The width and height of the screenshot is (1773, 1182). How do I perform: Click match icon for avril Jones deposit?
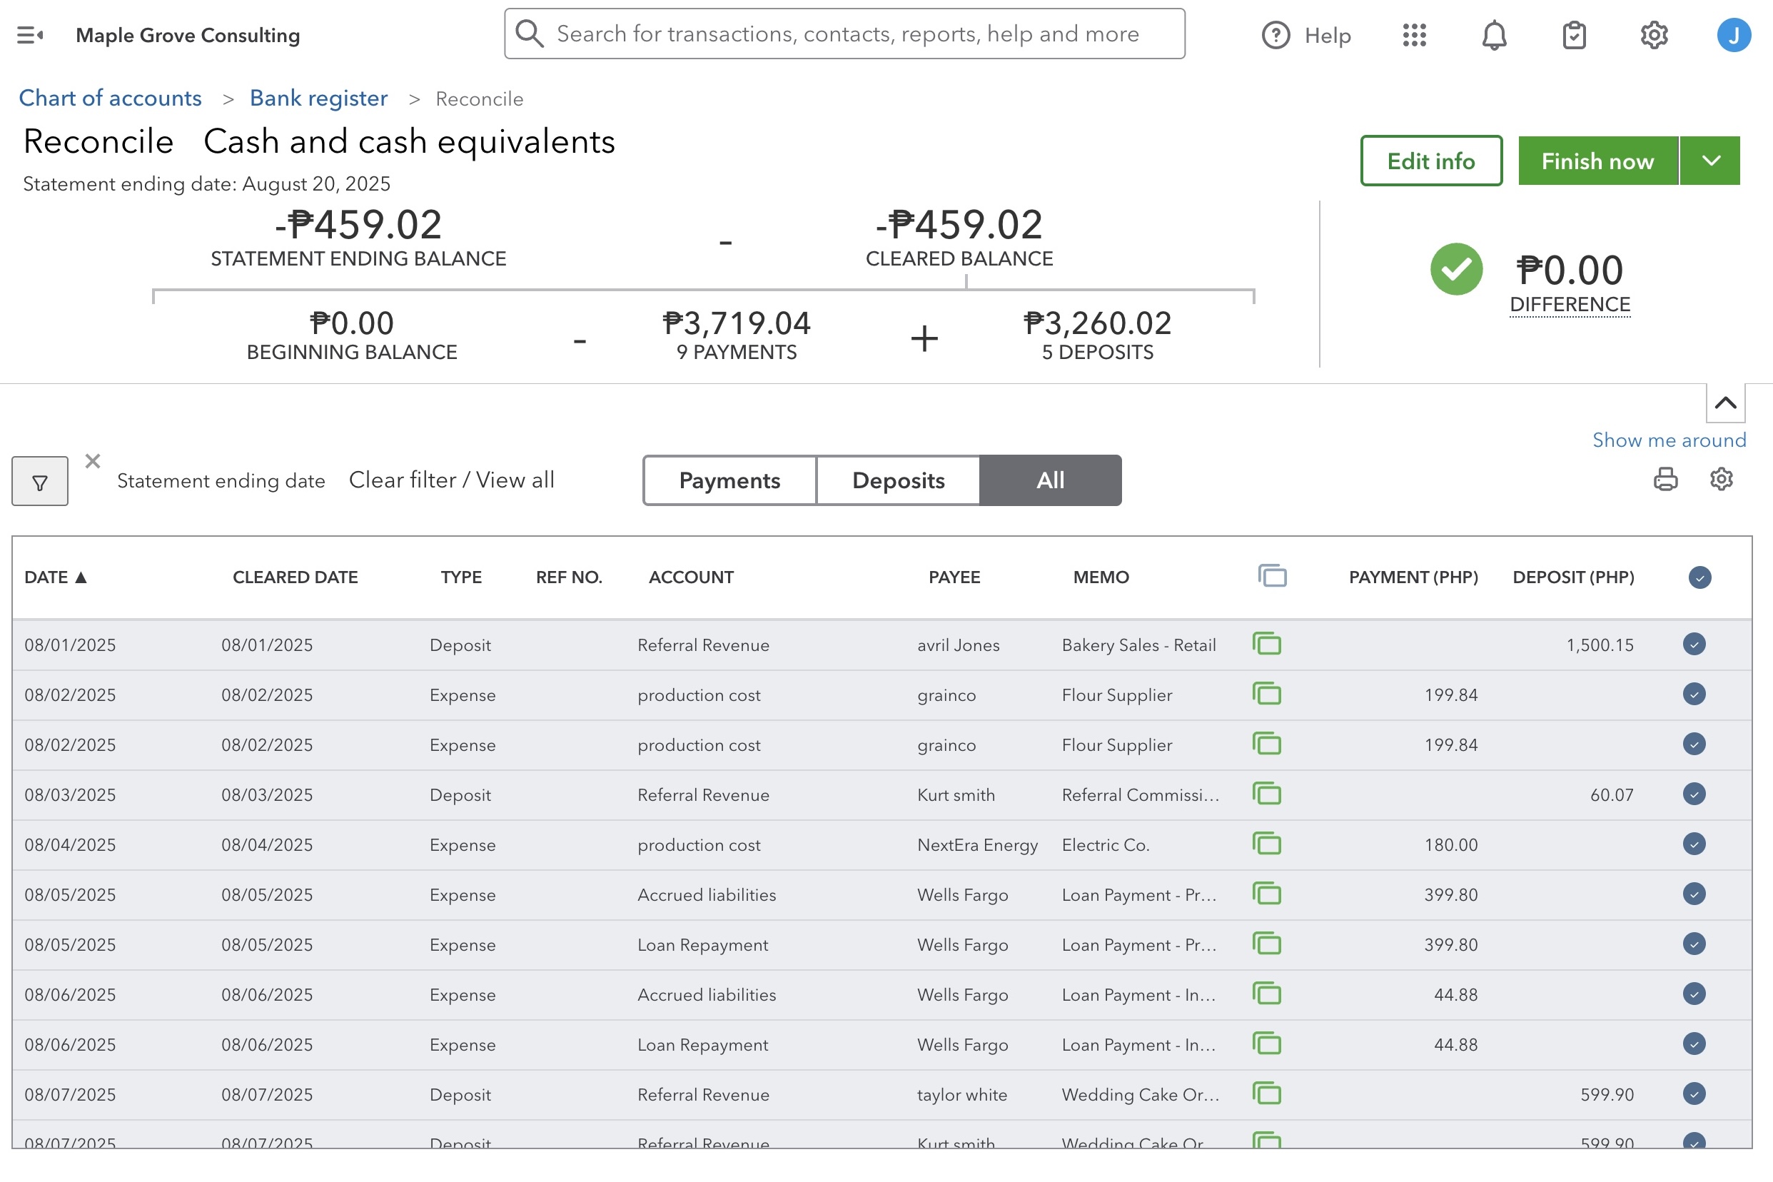pos(1266,644)
